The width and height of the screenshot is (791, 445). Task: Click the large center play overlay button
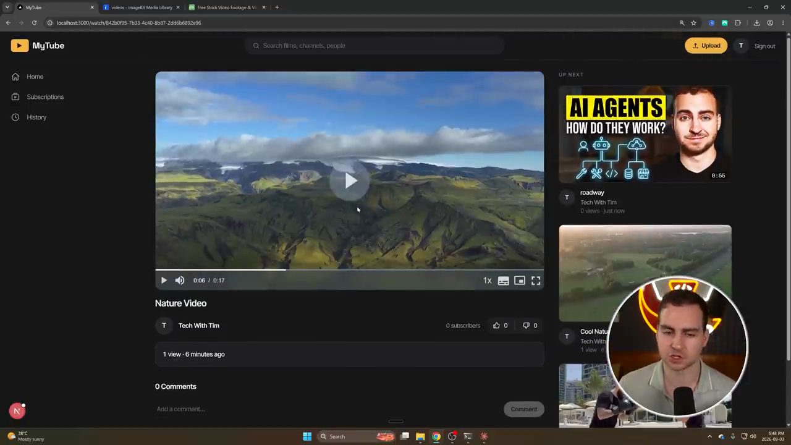(350, 180)
